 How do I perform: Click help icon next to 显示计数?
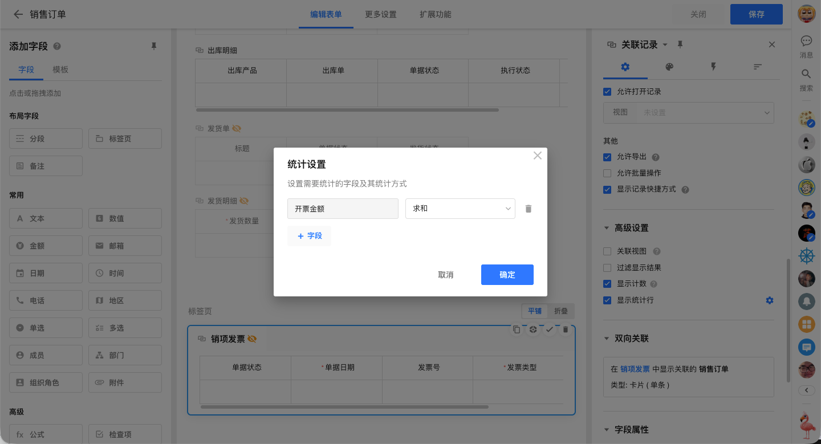tap(653, 284)
